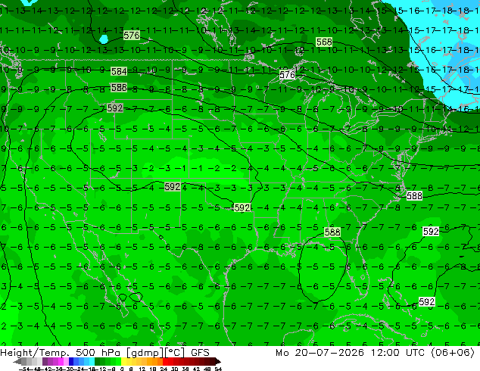Click the 588 label just below 584
Image resolution: width=480 pixels, height=371 pixels.
[x=119, y=88]
